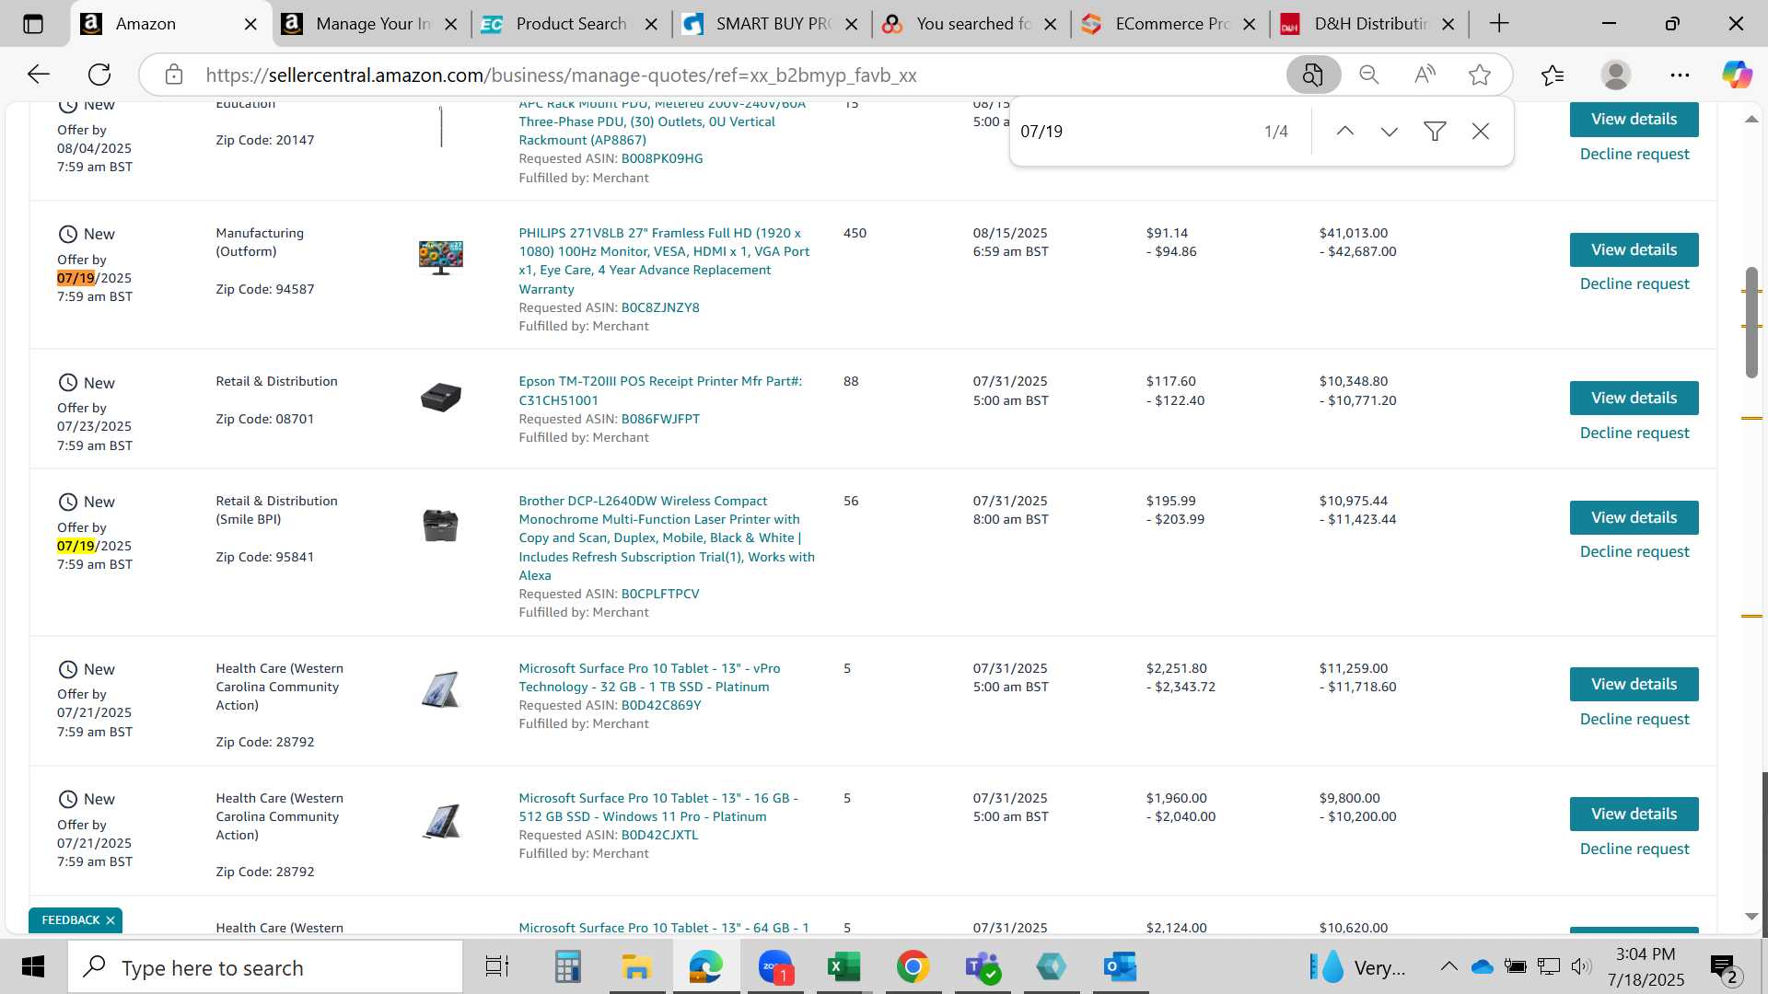Click the Brother laser printer thumbnail
Image resolution: width=1768 pixels, height=994 pixels.
[x=440, y=525]
